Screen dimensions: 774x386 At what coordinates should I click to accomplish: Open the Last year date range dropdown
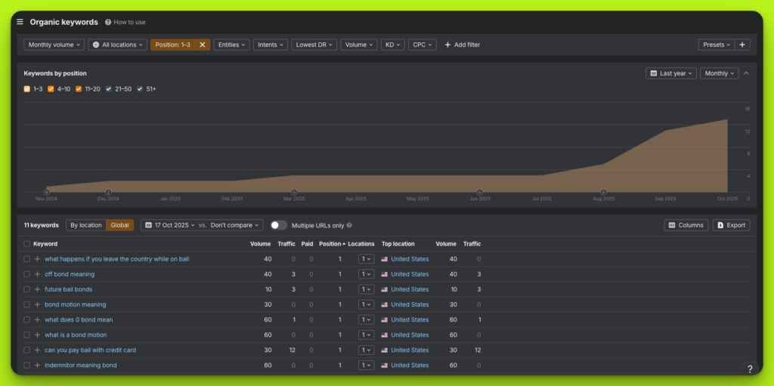tap(671, 73)
